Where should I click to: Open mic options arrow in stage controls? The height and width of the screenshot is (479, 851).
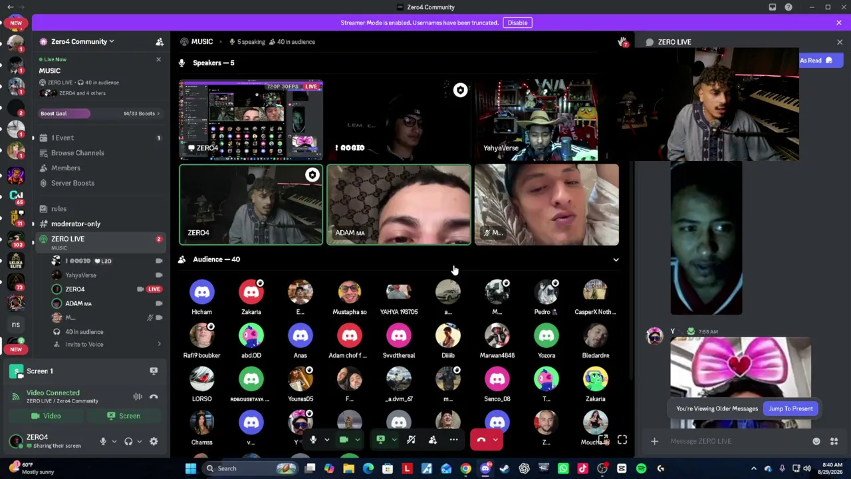coord(326,440)
